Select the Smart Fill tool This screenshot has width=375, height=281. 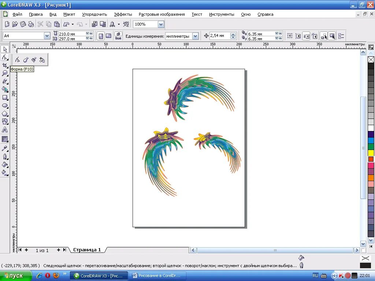point(5,90)
